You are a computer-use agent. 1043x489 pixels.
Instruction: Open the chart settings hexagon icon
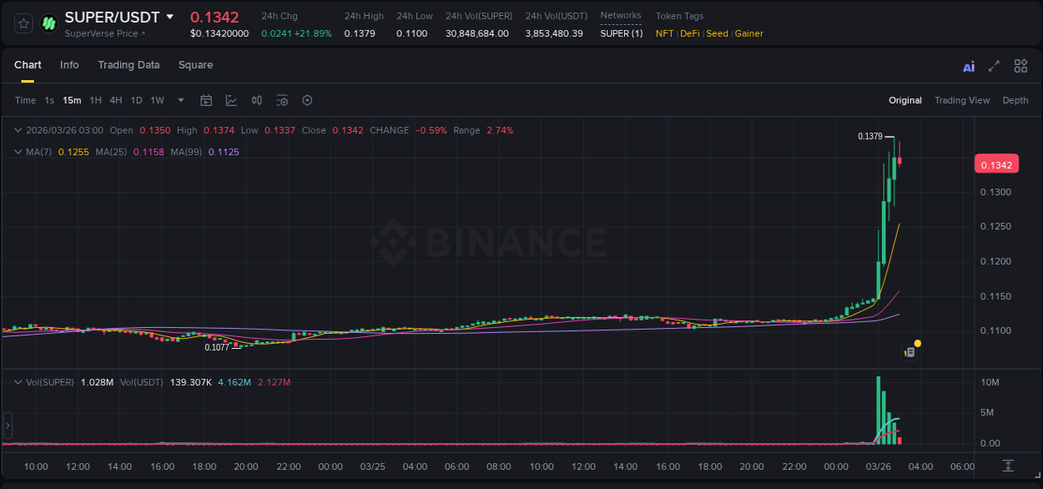point(307,100)
